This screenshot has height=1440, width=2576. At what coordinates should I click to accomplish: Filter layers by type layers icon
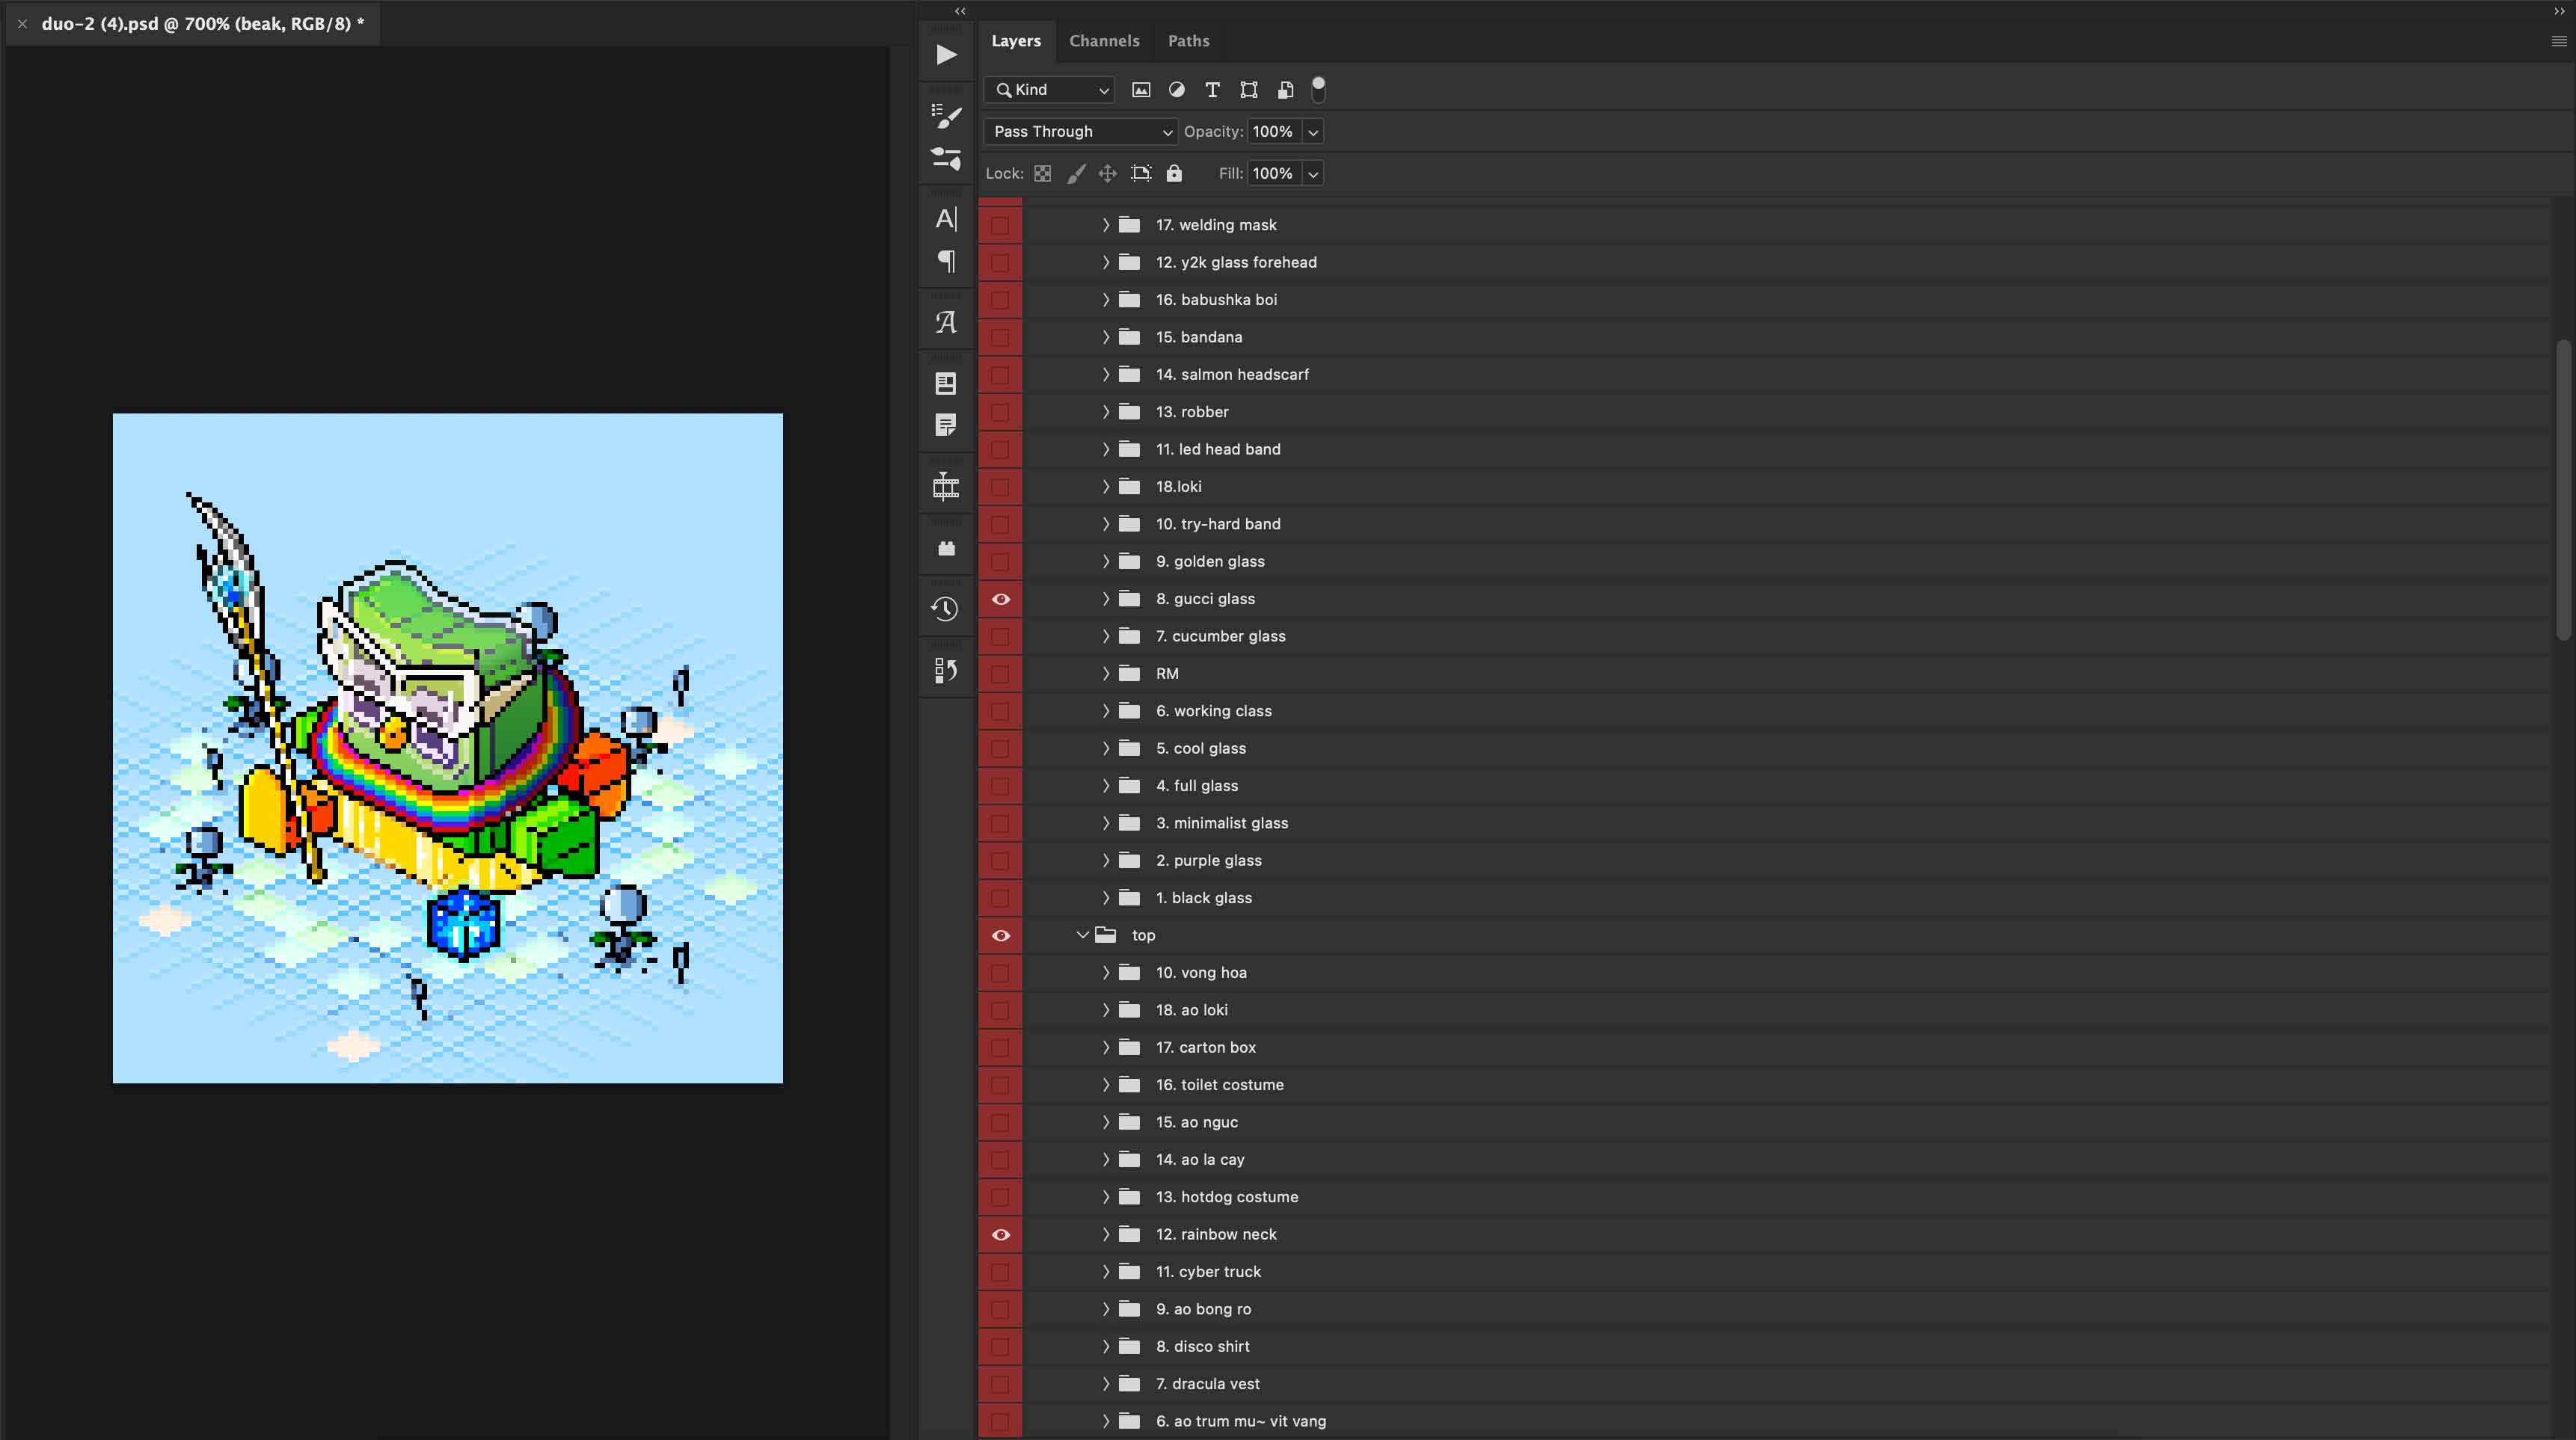coord(1212,90)
